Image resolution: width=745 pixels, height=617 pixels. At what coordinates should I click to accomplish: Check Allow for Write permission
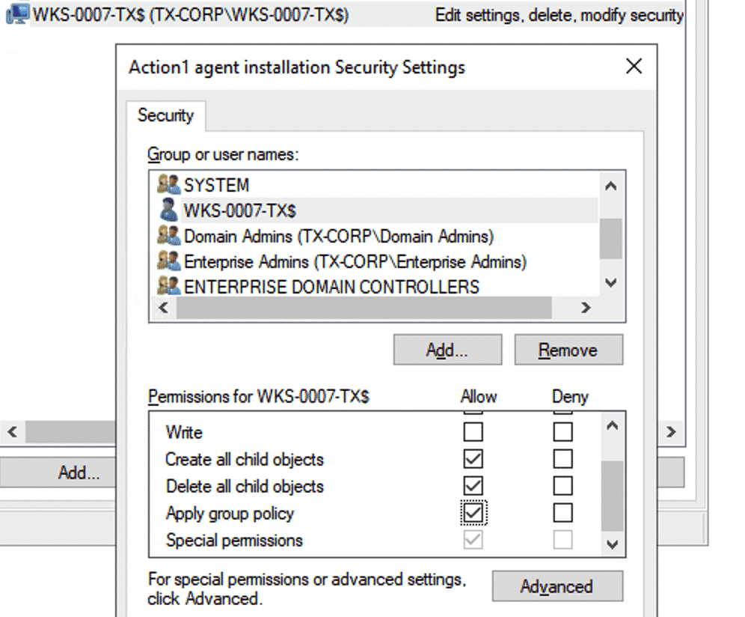[473, 432]
